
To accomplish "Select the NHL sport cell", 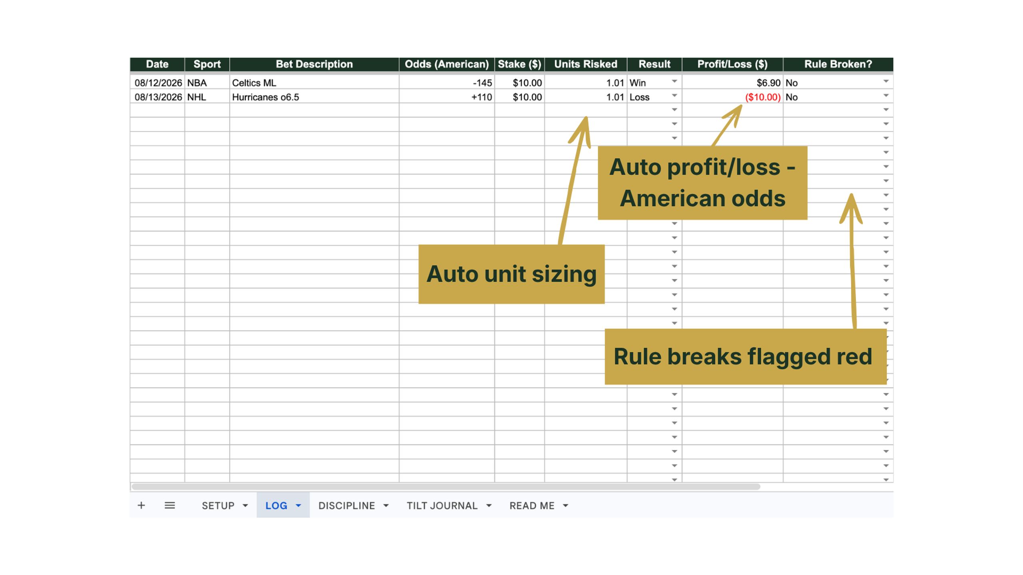I will coord(207,97).
